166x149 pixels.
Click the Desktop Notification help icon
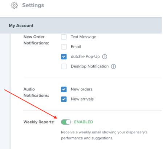(113, 66)
